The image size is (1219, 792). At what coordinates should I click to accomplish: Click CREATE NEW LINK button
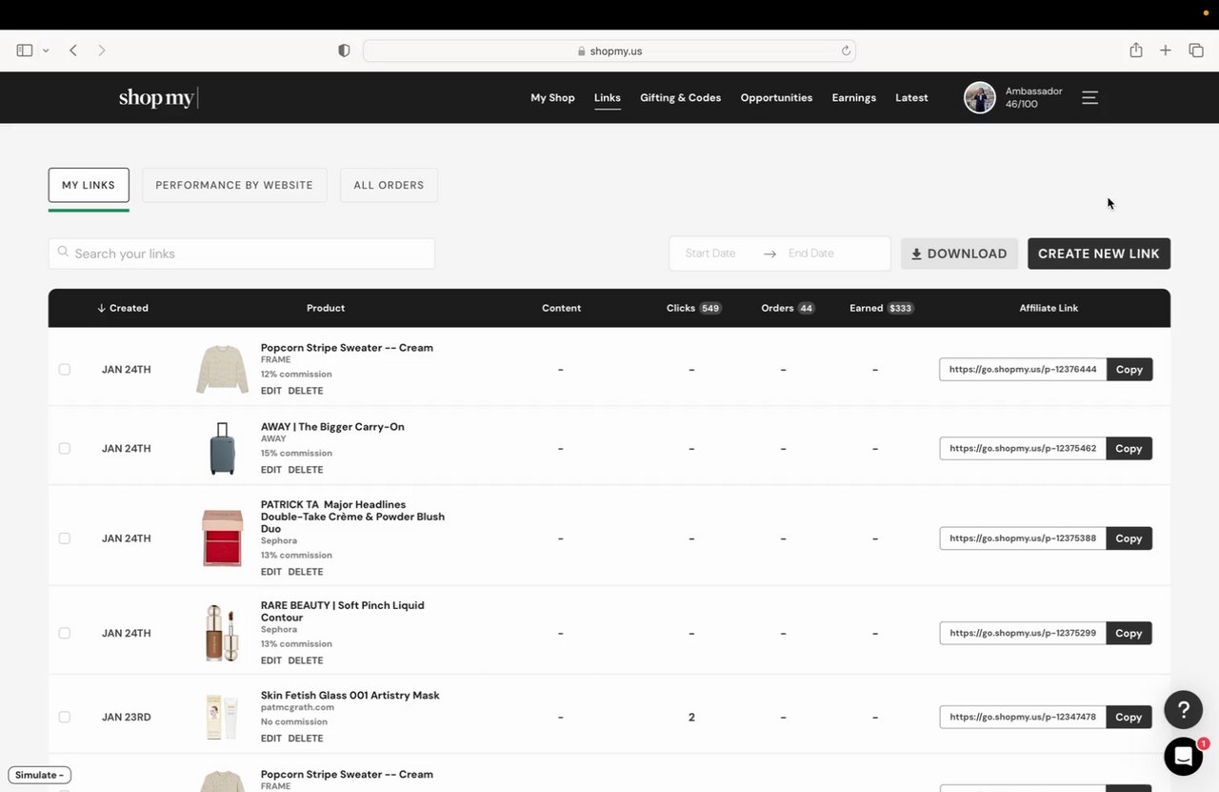tap(1099, 254)
